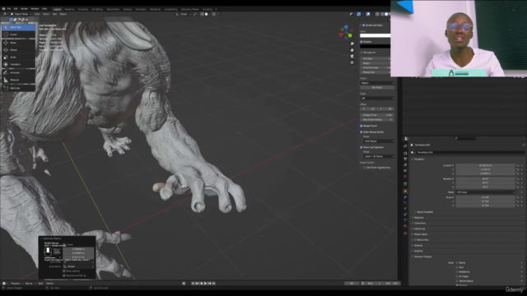Open the timeline Playback menu
The height and width of the screenshot is (296, 527).
point(16,284)
